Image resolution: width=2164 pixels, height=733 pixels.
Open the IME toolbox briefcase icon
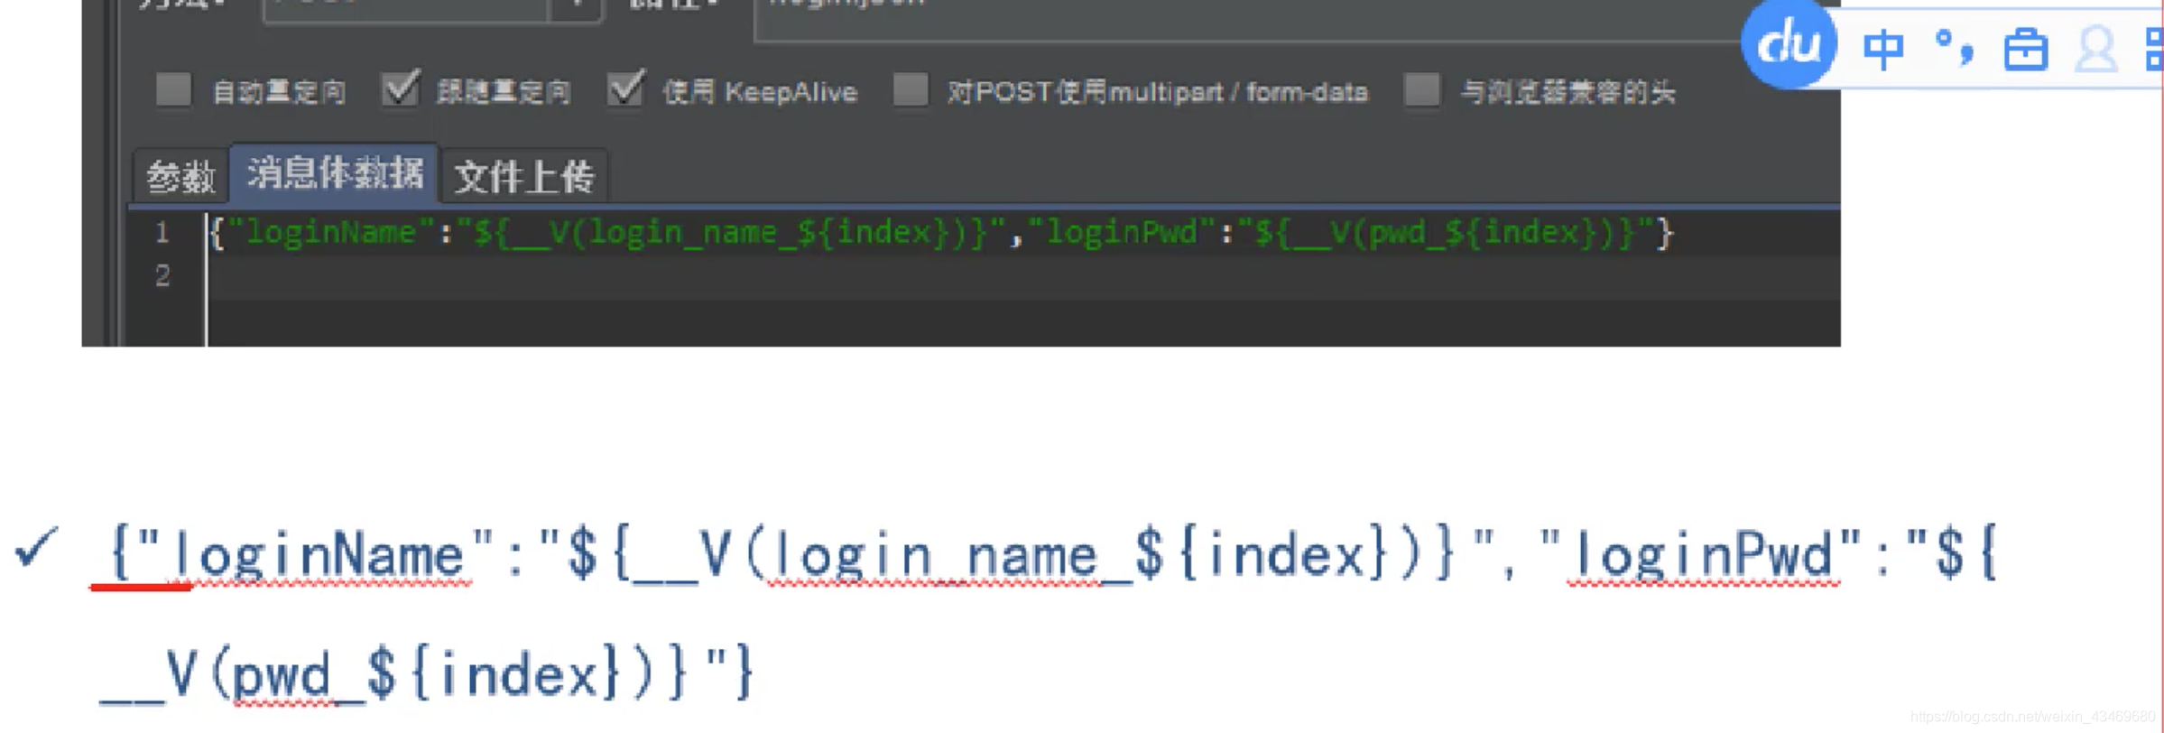(x=2025, y=50)
